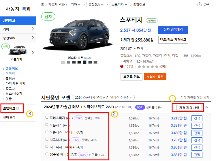Select the medium gray second swatch
This screenshot has width=218, height=161.
[x=68, y=62]
